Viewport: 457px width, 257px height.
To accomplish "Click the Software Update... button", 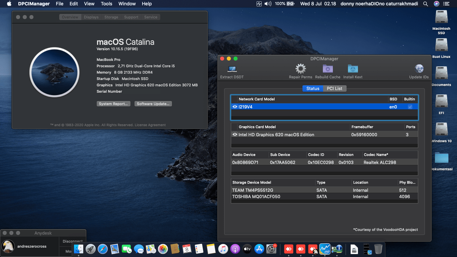I will coord(153,104).
